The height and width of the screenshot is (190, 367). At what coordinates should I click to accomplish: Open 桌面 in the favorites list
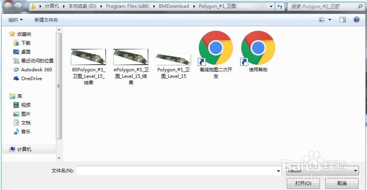pyautogui.click(x=26, y=52)
